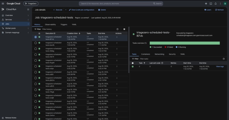Select execution tests-7thgb radio button
Screen dimensions: 229x120
36,90
